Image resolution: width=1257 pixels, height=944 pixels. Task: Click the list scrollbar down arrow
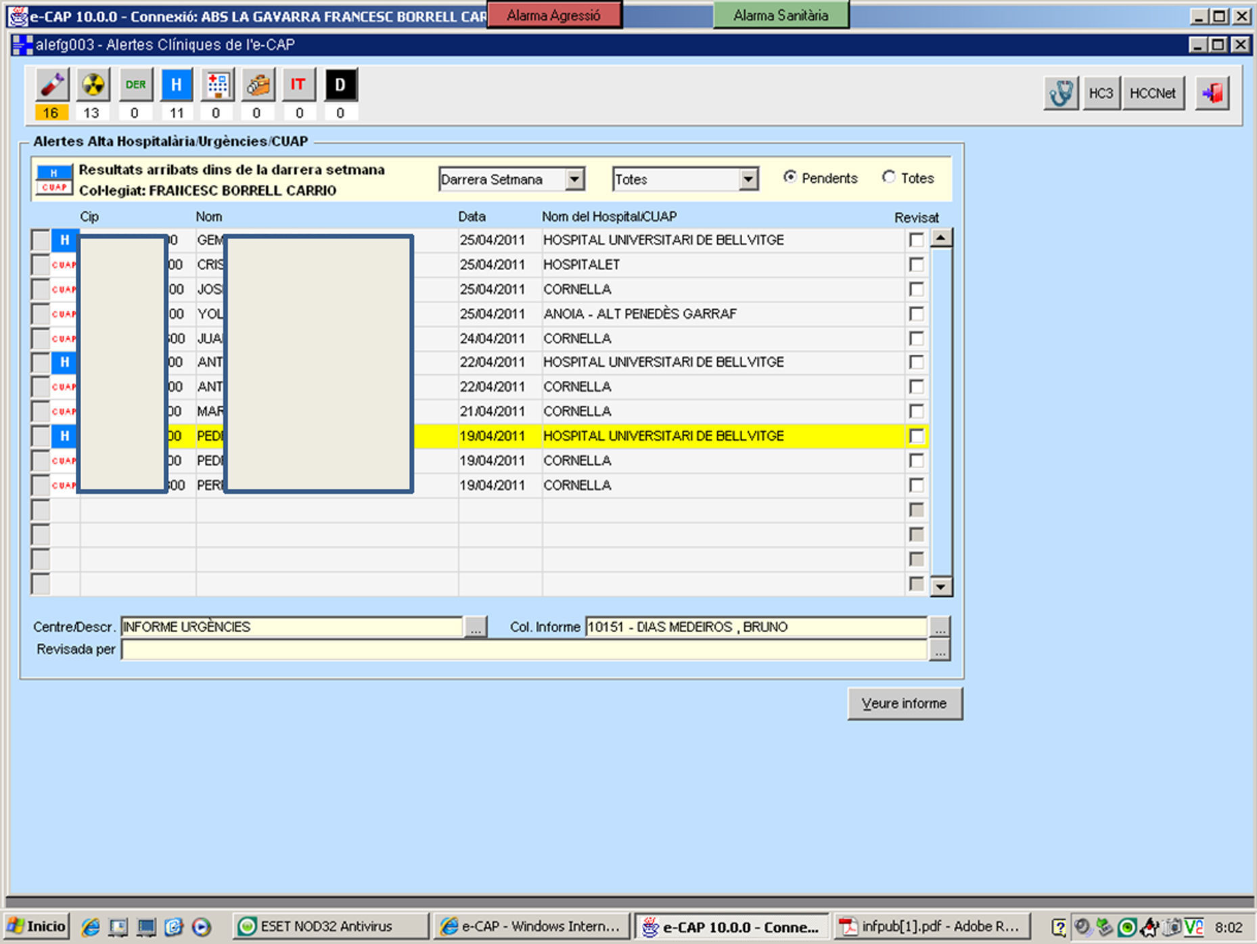tap(940, 587)
